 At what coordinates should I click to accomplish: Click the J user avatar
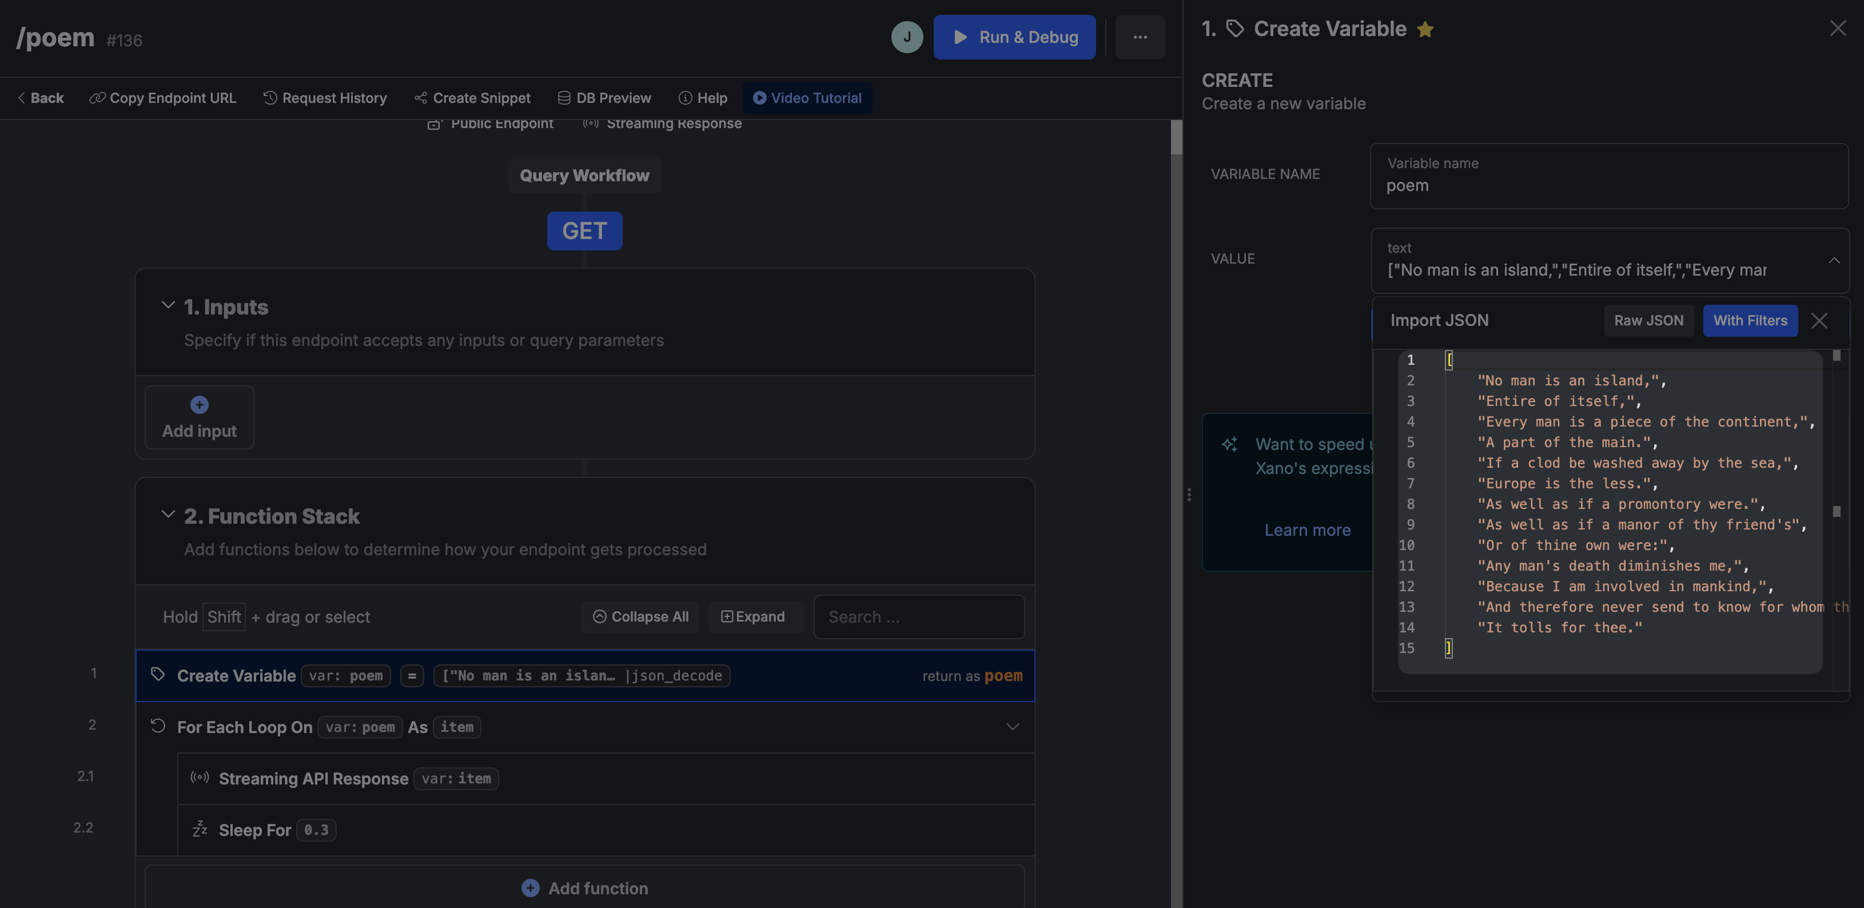click(907, 37)
